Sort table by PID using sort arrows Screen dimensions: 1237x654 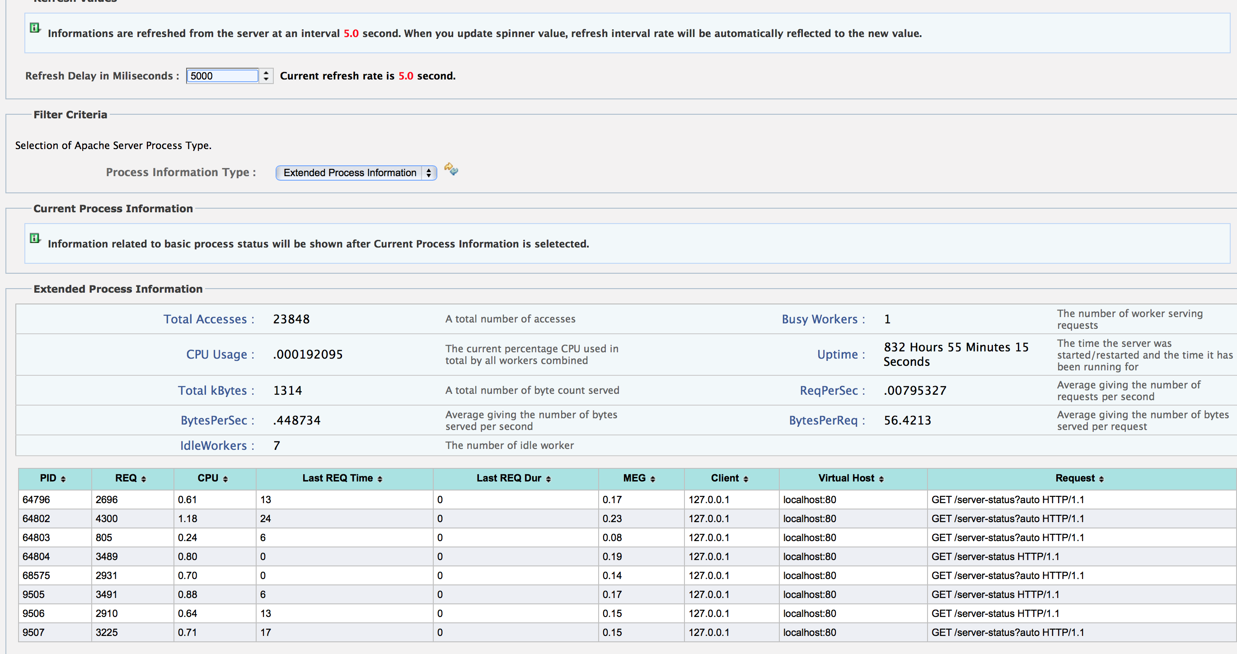pyautogui.click(x=63, y=479)
